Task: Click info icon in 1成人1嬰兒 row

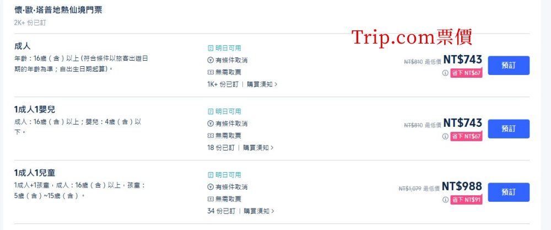Action: (x=445, y=136)
